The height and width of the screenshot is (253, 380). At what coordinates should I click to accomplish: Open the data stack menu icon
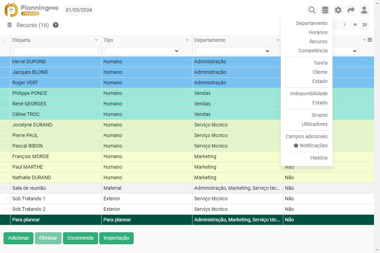coord(325,10)
